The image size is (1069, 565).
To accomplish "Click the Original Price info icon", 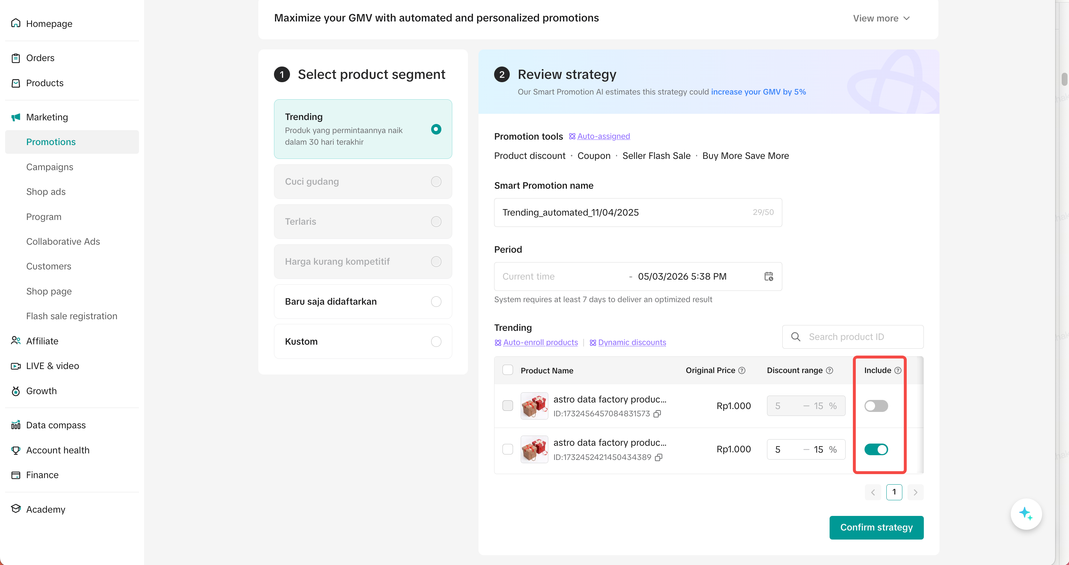I will (742, 370).
